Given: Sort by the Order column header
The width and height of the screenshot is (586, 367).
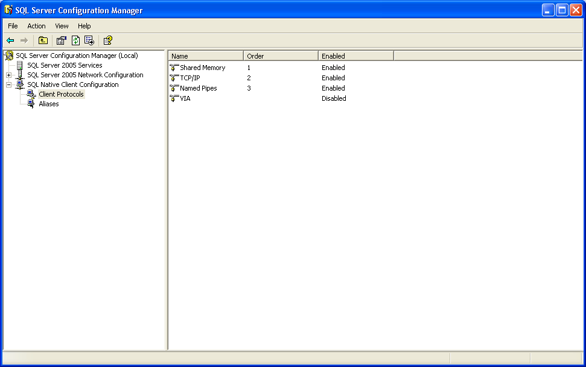Looking at the screenshot, I should tap(281, 56).
